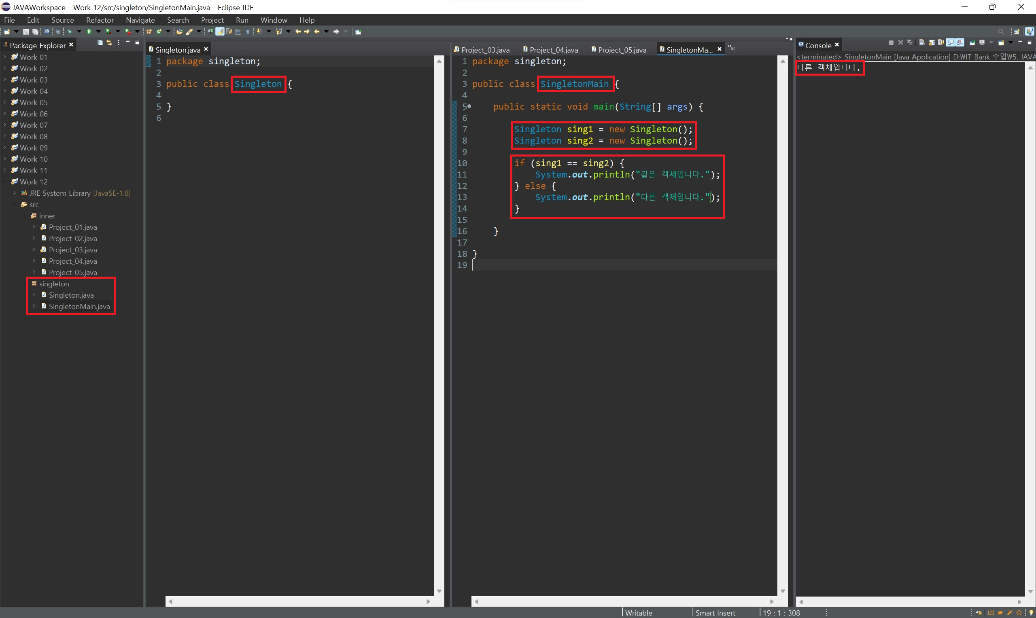Open the Run button dropdown arrow
The height and width of the screenshot is (618, 1036).
click(x=99, y=32)
